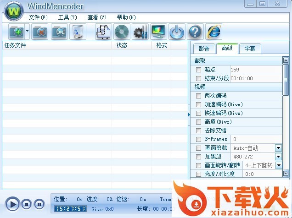Check the 快速编码(Divx) option
Image resolution: width=292 pixels, height=218 pixels.
[198, 113]
